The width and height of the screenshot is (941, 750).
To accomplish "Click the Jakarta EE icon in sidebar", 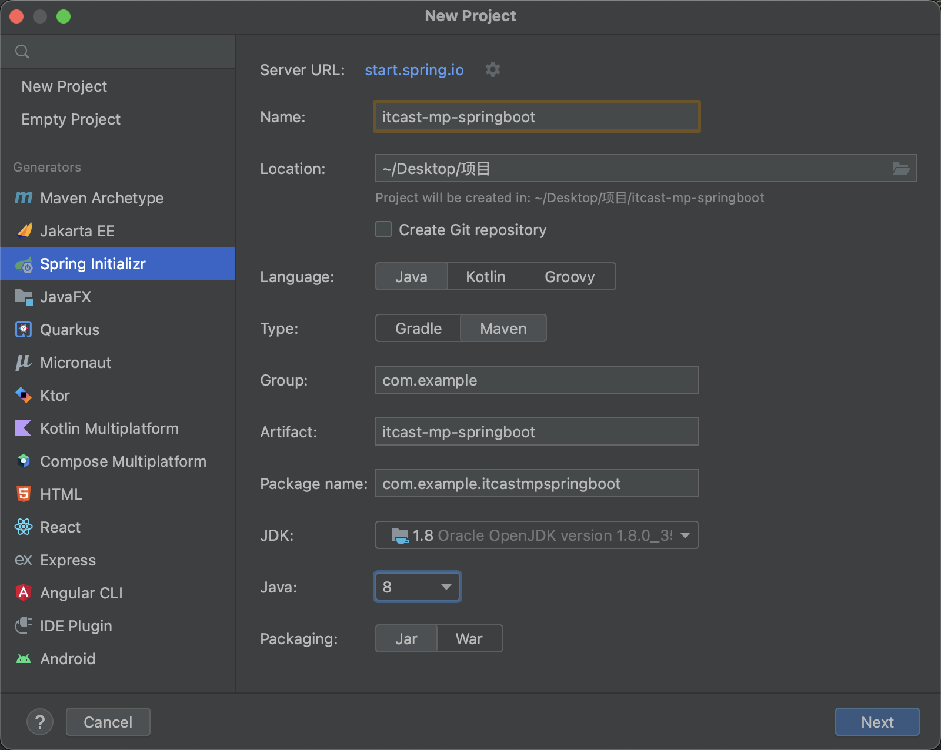I will [x=24, y=231].
